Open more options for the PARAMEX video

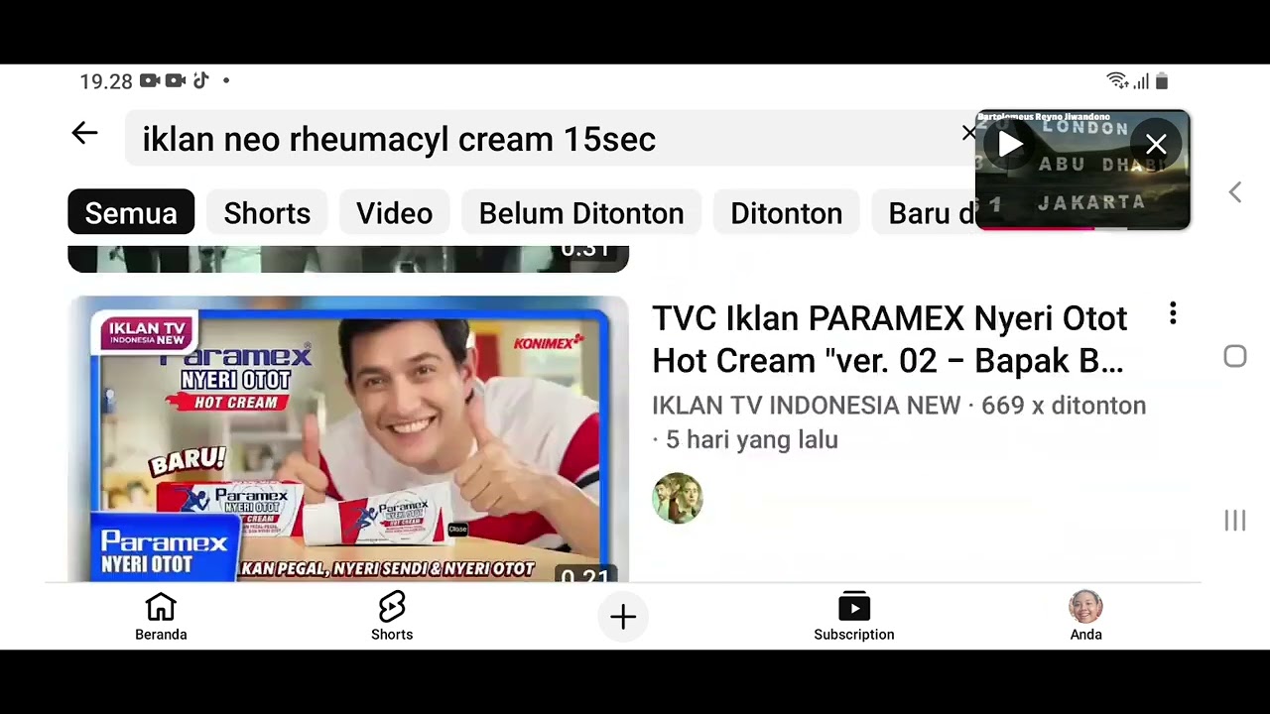pos(1173,315)
